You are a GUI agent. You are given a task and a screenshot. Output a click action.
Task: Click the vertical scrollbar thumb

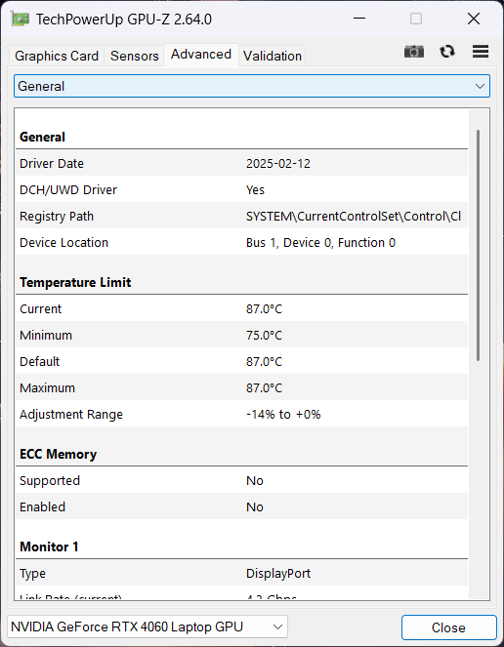478,246
